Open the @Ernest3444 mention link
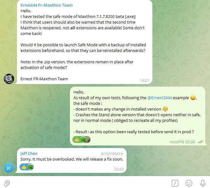Viewport: 210px width, 188px height. point(160,98)
